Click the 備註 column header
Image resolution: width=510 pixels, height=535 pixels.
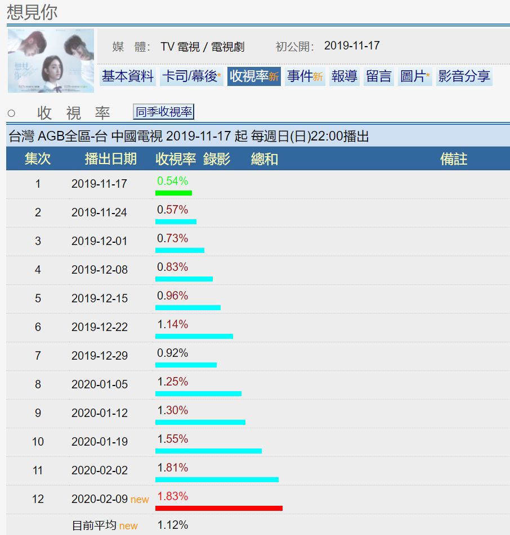click(x=454, y=158)
